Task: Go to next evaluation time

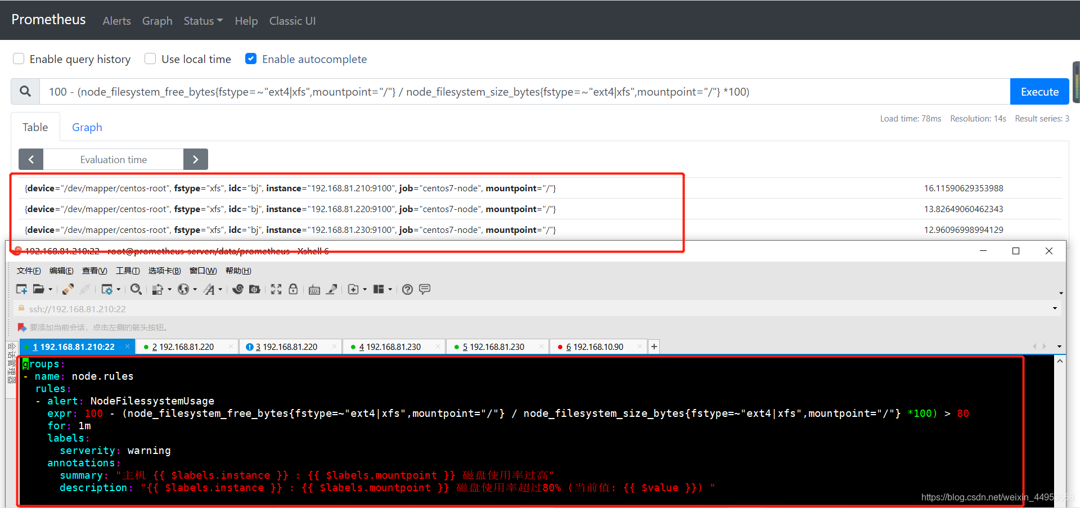Action: point(196,159)
